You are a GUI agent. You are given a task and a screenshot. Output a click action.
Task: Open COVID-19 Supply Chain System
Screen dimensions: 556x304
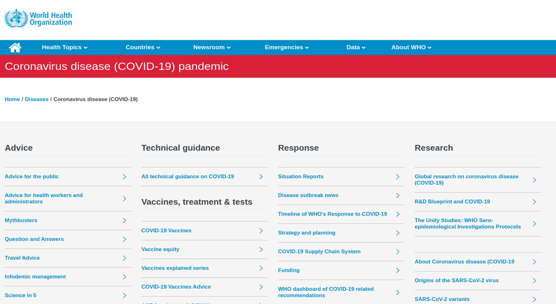click(319, 252)
